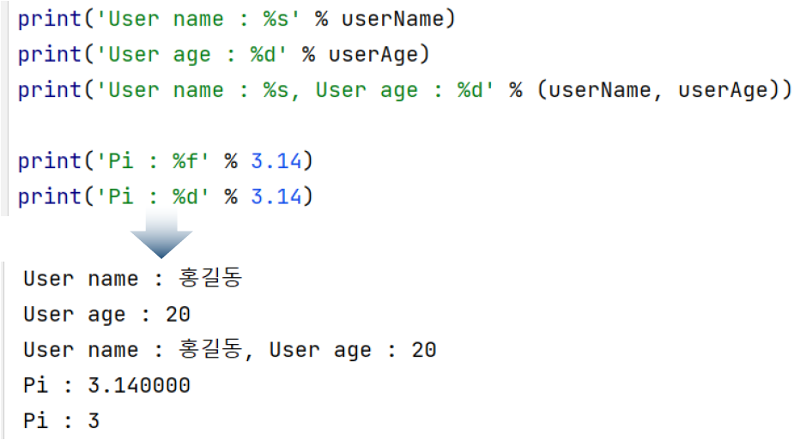Click the code line print('Pi : %d' % 3.14)
This screenshot has width=800, height=440.
point(165,196)
